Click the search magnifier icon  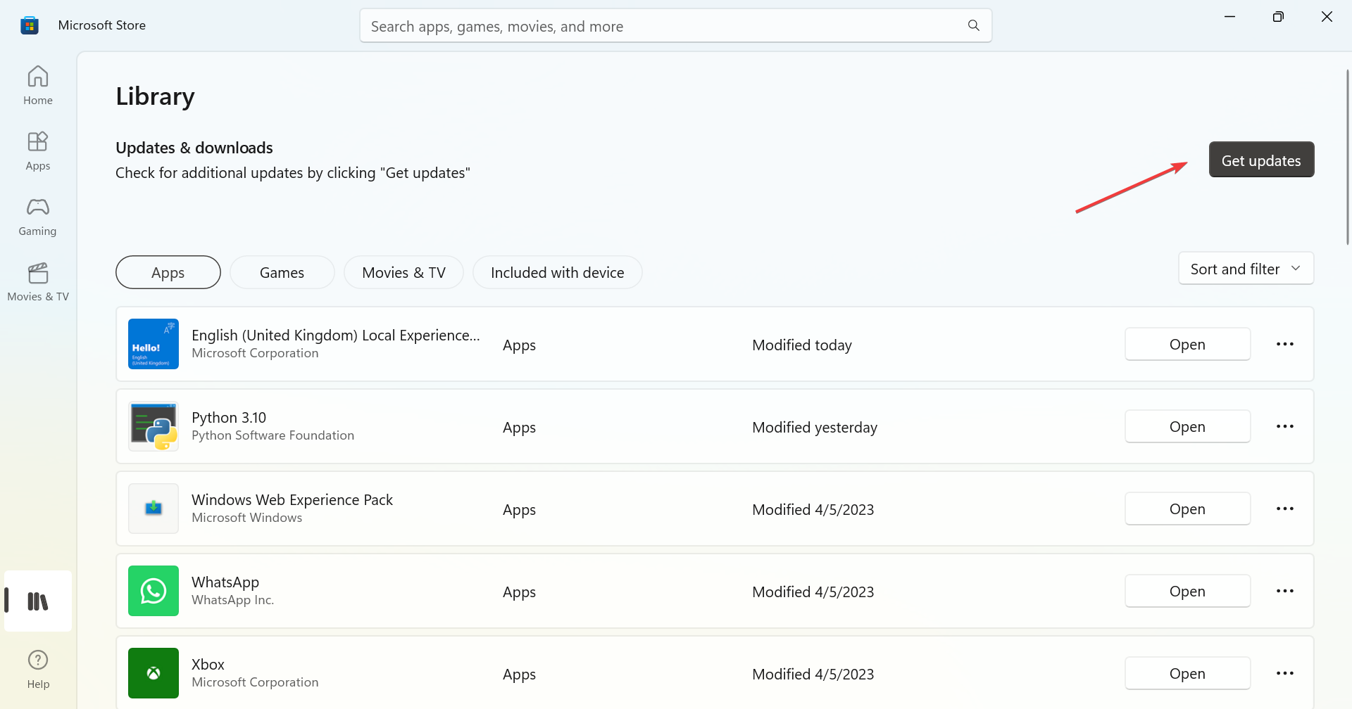(974, 26)
